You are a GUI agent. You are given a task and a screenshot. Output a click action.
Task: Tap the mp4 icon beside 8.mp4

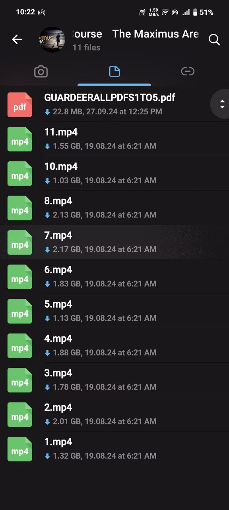(19, 208)
